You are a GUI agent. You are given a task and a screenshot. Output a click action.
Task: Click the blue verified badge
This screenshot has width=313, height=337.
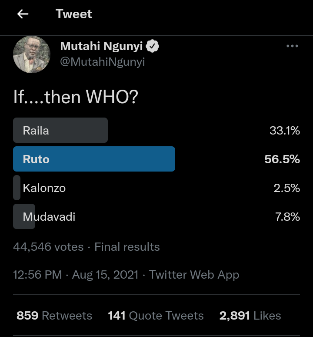152,46
